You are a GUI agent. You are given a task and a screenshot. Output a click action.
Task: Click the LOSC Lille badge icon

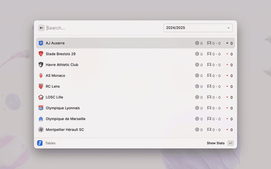pos(41,97)
